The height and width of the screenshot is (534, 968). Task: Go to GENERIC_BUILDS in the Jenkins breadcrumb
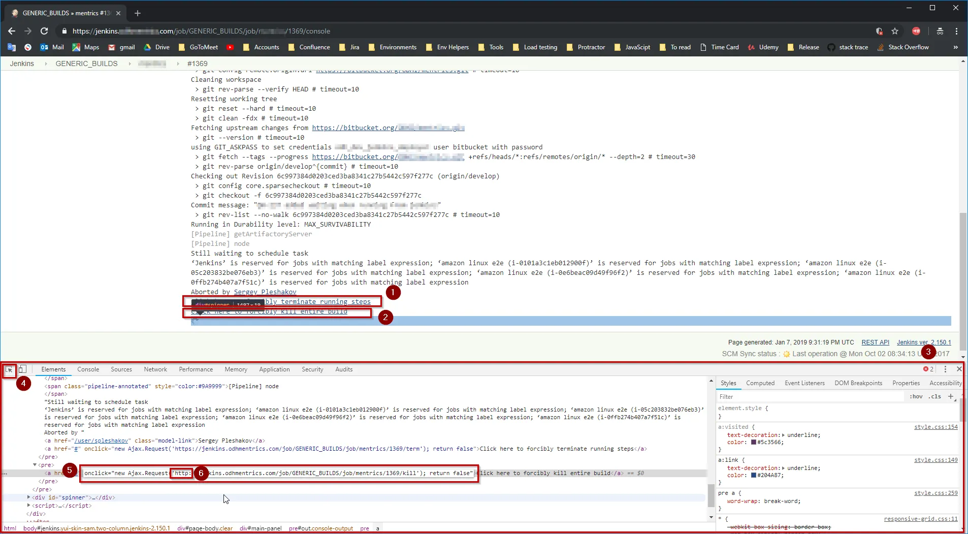click(86, 64)
